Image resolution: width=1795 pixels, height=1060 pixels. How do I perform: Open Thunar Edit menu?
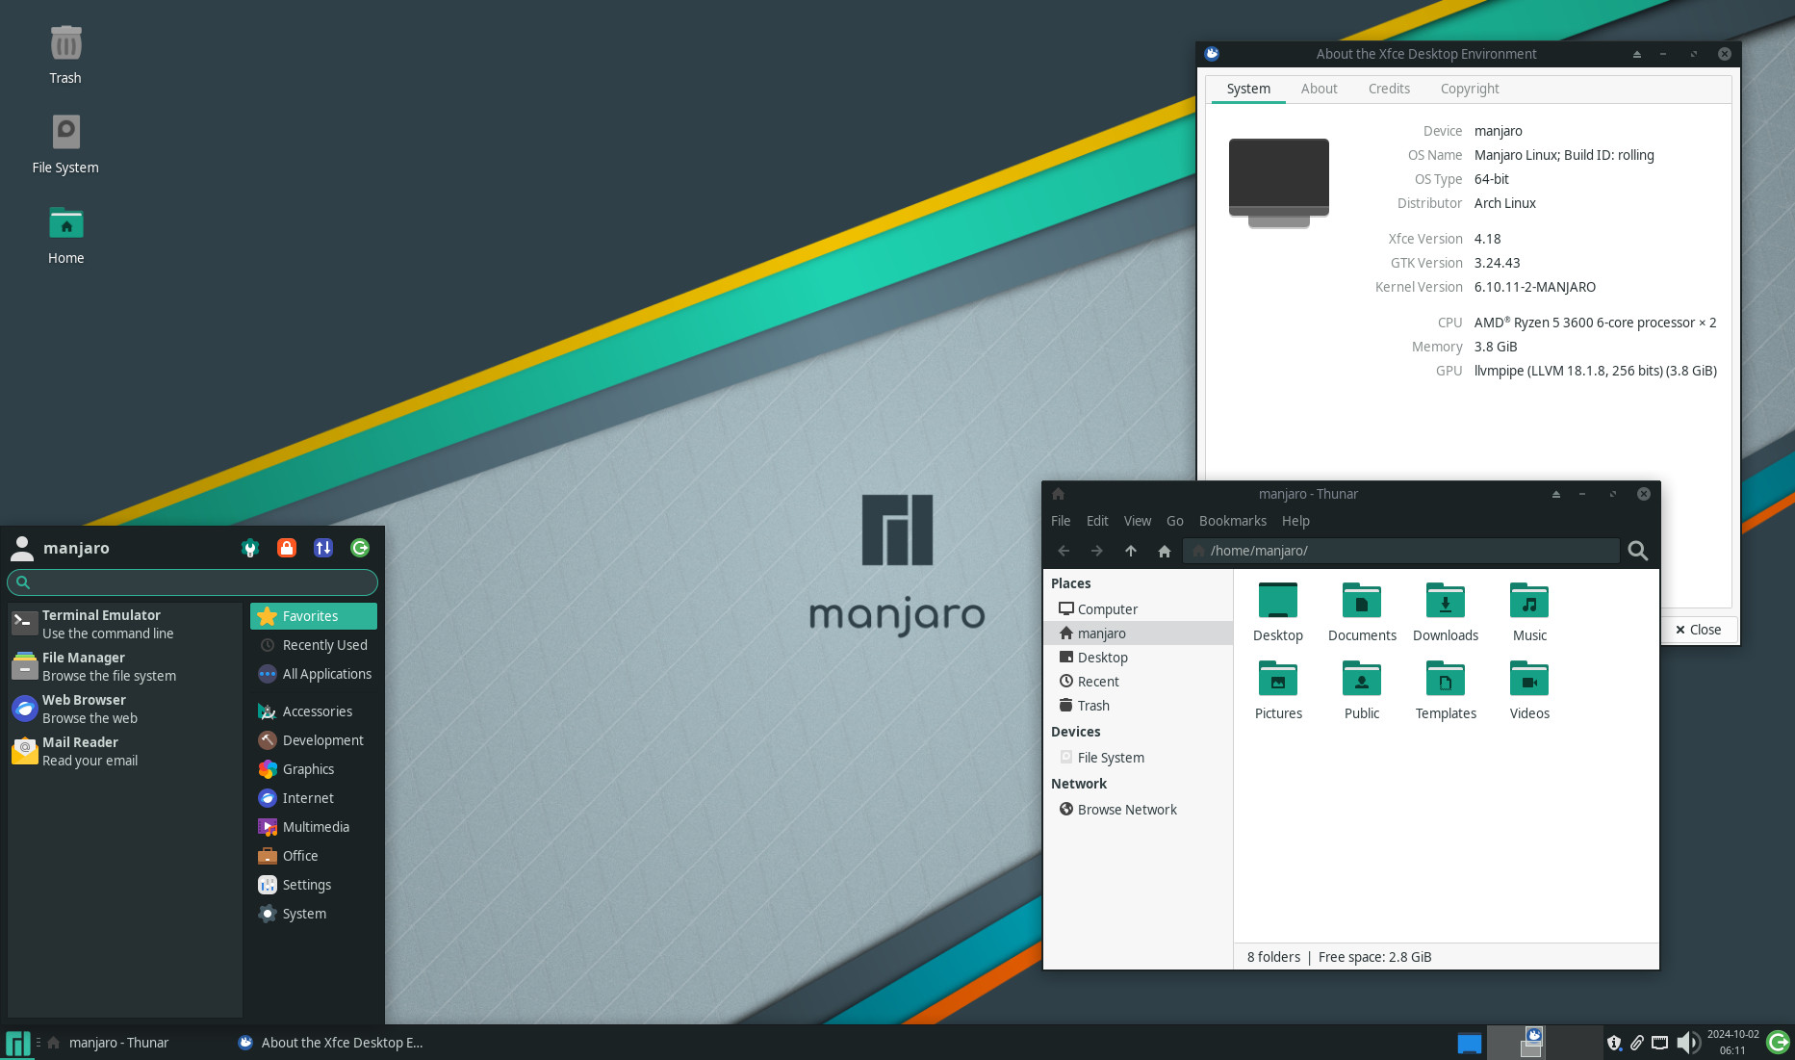point(1097,521)
